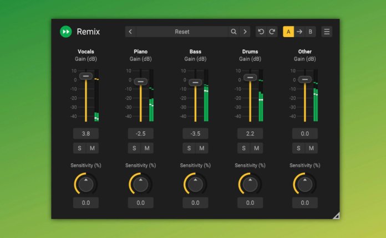
Task: Click the Bass gain fader handle
Action: 195,82
